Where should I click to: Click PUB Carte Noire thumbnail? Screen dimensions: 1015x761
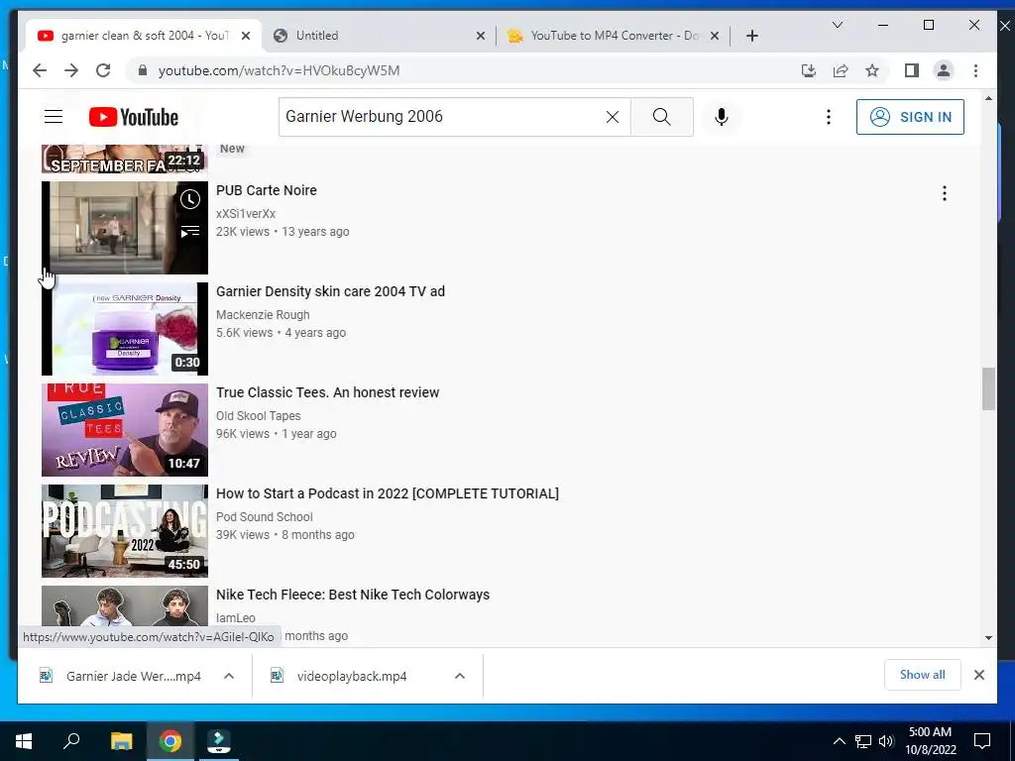[x=125, y=228]
